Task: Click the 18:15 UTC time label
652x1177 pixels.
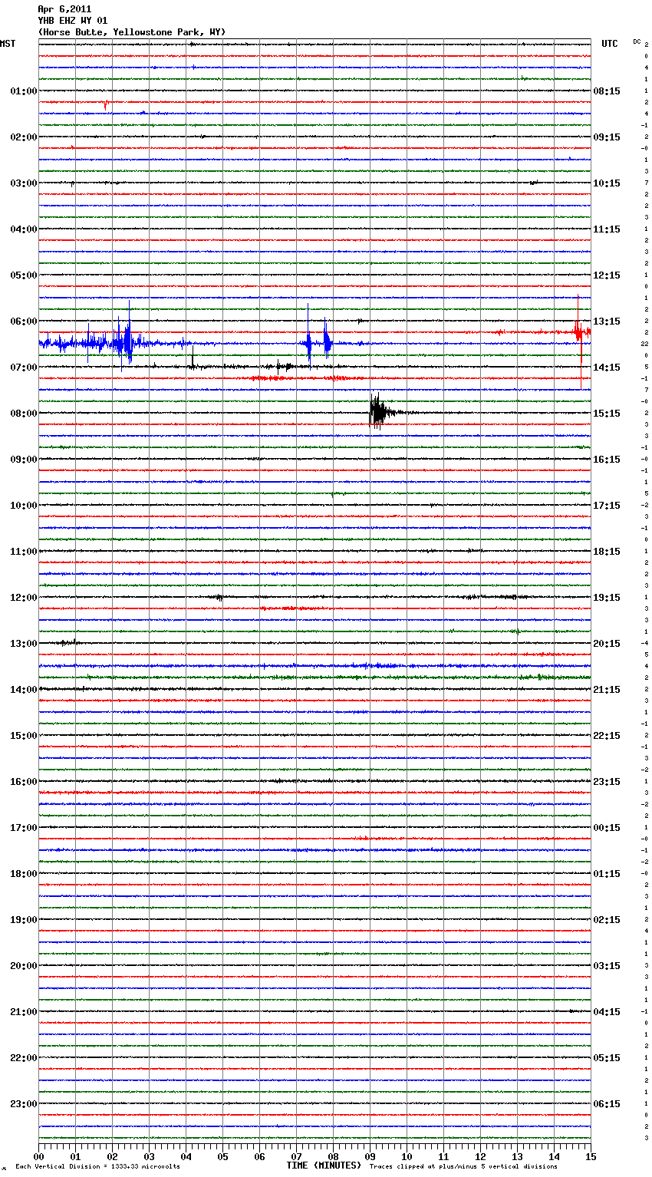Action: click(607, 552)
